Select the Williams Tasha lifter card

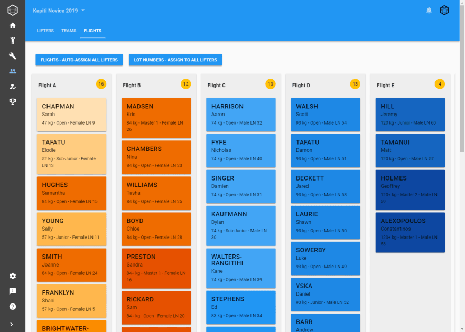(x=156, y=193)
